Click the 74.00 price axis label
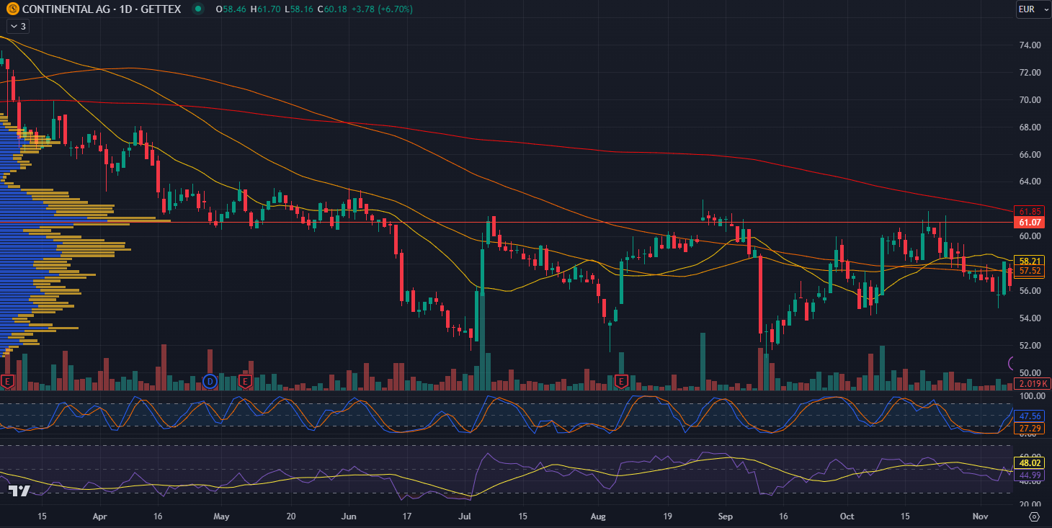Screen dimensions: 1052x528 point(1030,45)
